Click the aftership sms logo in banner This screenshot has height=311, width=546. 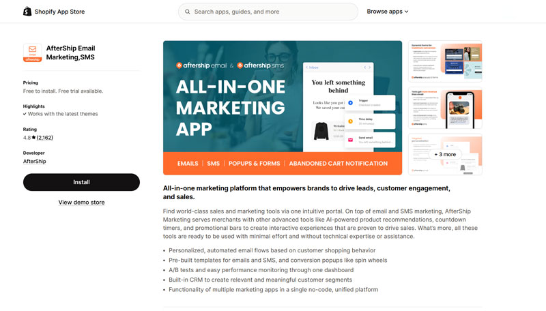(x=266, y=65)
